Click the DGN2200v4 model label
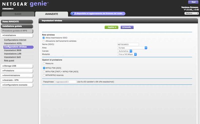 click(8, 9)
